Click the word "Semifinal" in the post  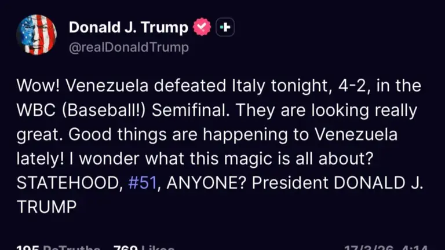pyautogui.click(x=190, y=111)
